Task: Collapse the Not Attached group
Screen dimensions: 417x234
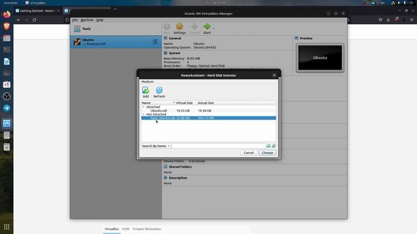Action: (143, 114)
